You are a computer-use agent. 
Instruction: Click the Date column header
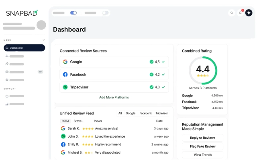tap(159, 121)
